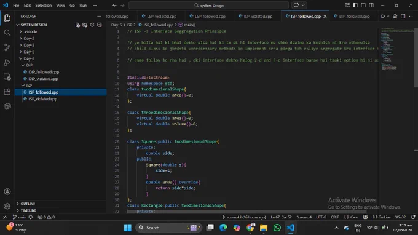Go back with the navigation arrow
418x235 pixels.
tap(114, 5)
